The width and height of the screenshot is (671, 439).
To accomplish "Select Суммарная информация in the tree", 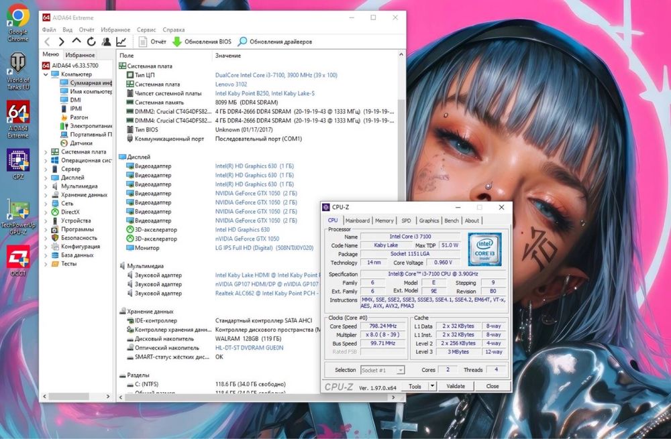I will click(86, 83).
